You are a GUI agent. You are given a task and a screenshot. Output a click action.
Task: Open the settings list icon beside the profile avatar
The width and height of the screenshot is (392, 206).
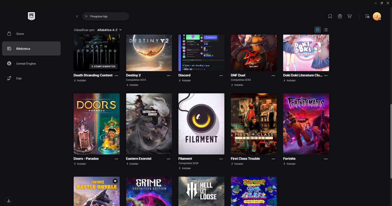[367, 16]
